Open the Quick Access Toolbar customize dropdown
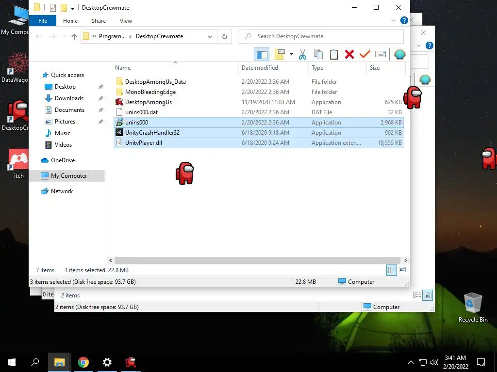The height and width of the screenshot is (372, 497). (73, 8)
